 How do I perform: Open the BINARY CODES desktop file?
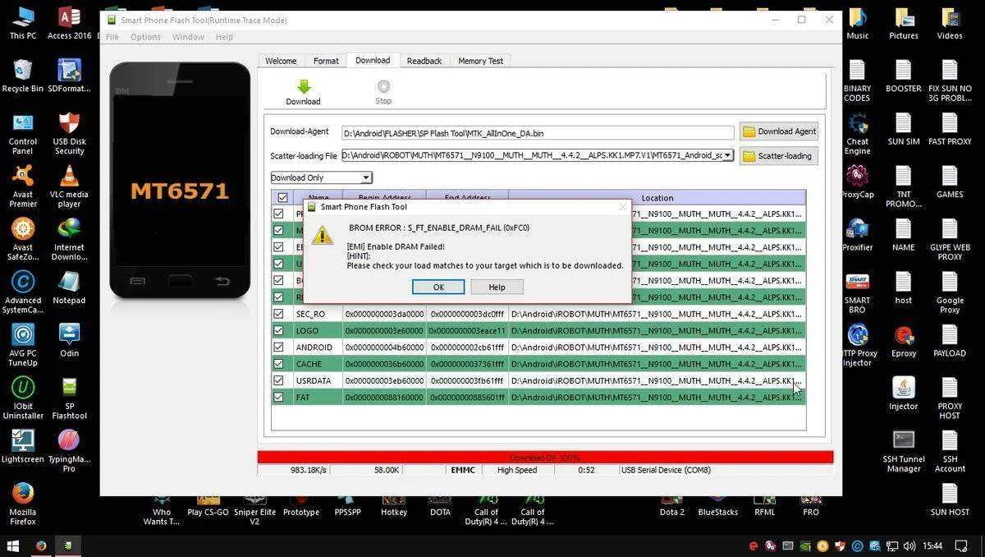(858, 81)
